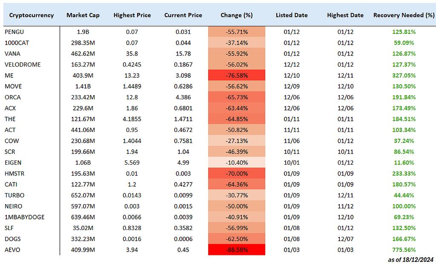Click EIGEN's light -10.40% change cell
Image resolution: width=436 pixels, height=264 pixels.
coord(236,163)
